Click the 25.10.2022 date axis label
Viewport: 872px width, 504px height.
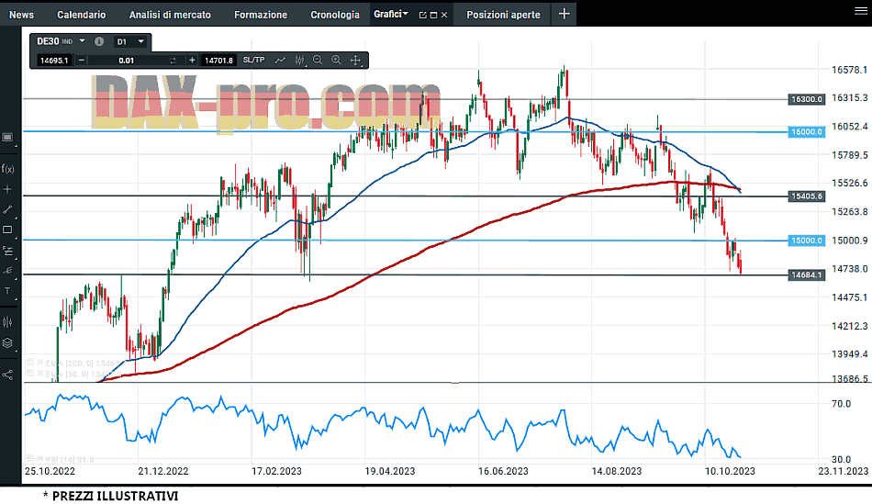50,471
